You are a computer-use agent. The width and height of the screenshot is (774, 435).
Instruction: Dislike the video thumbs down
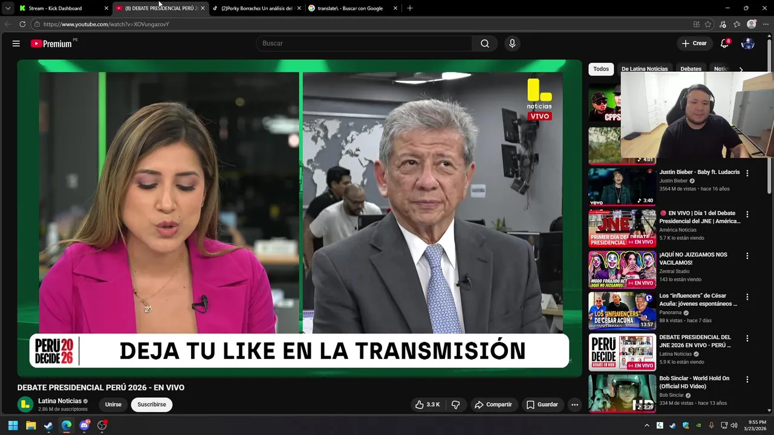point(456,405)
